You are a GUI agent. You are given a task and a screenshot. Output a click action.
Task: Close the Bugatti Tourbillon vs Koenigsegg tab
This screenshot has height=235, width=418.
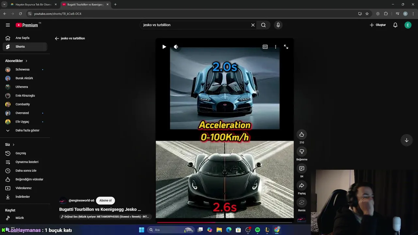[x=107, y=5]
